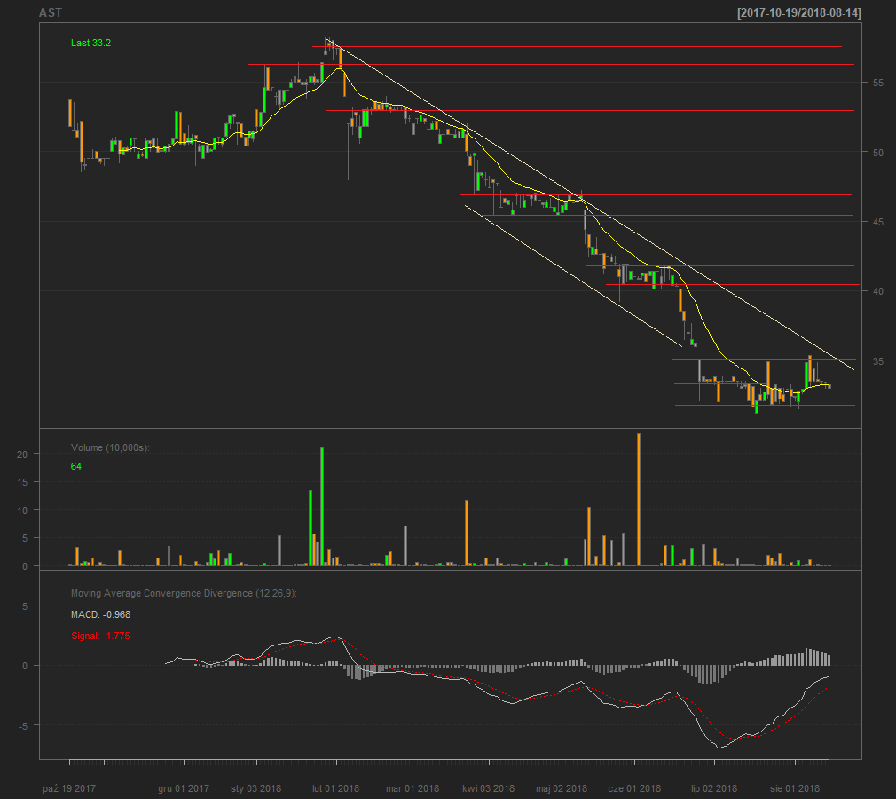This screenshot has width=896, height=799.
Task: Click the x-axis date 'lut 01 2018'
Action: pyautogui.click(x=335, y=788)
